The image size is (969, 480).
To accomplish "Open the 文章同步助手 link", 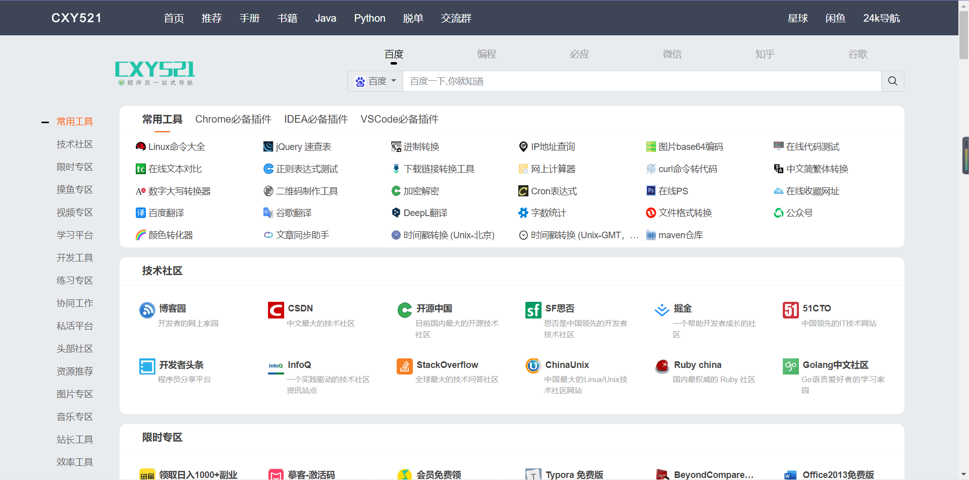I will tap(302, 235).
